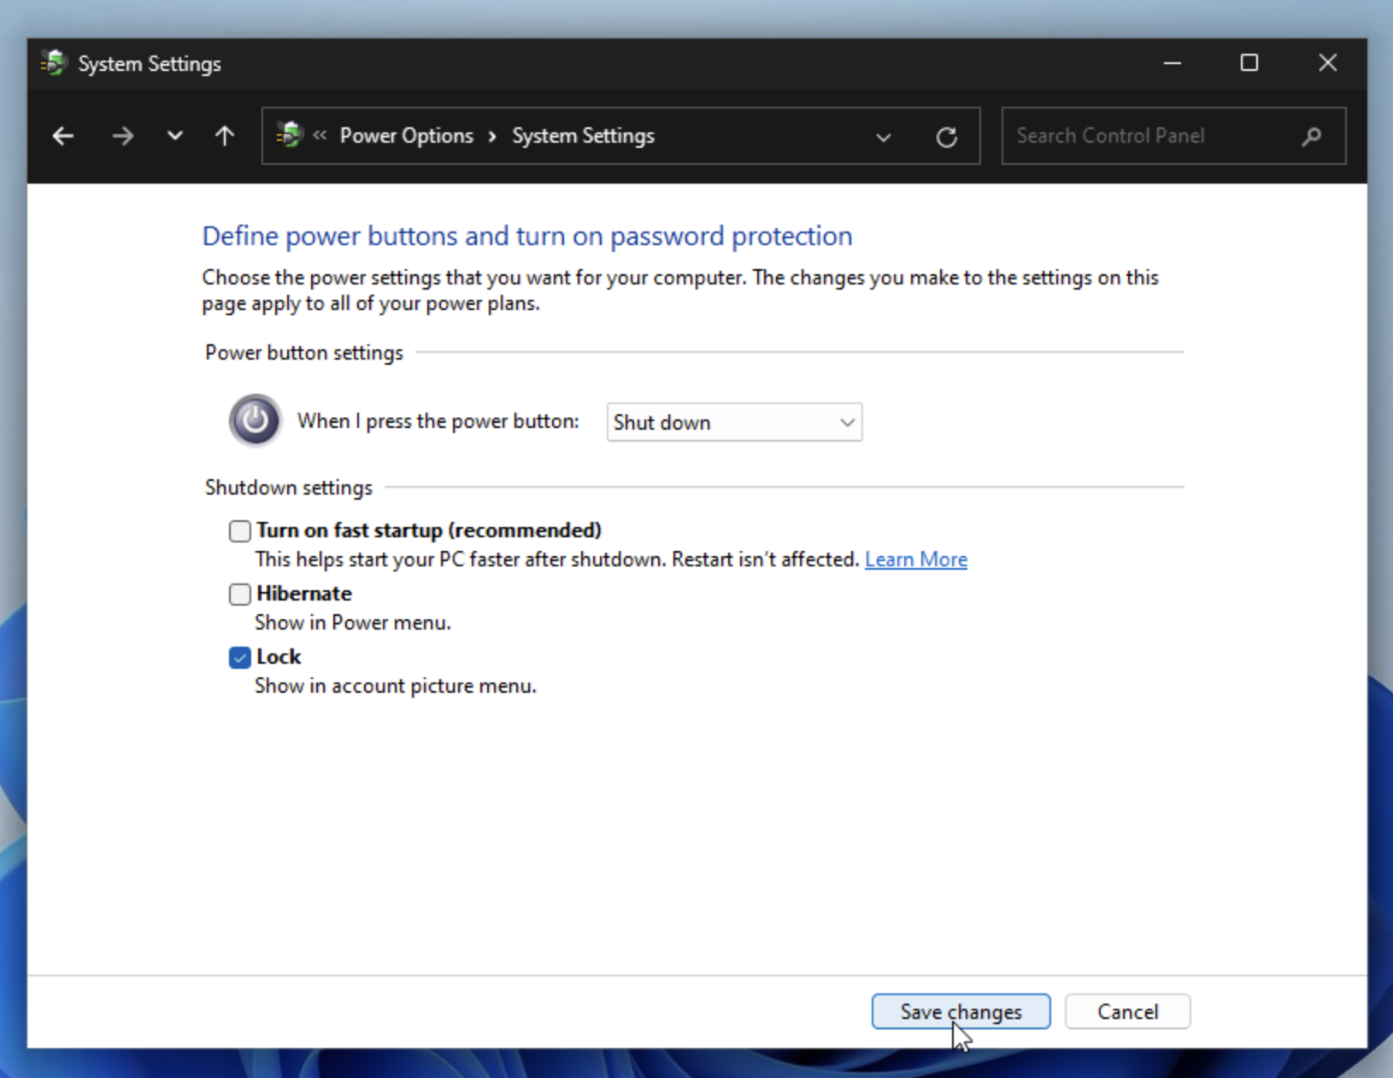Click System Settings breadcrumb
Image resolution: width=1393 pixels, height=1078 pixels.
coord(583,136)
